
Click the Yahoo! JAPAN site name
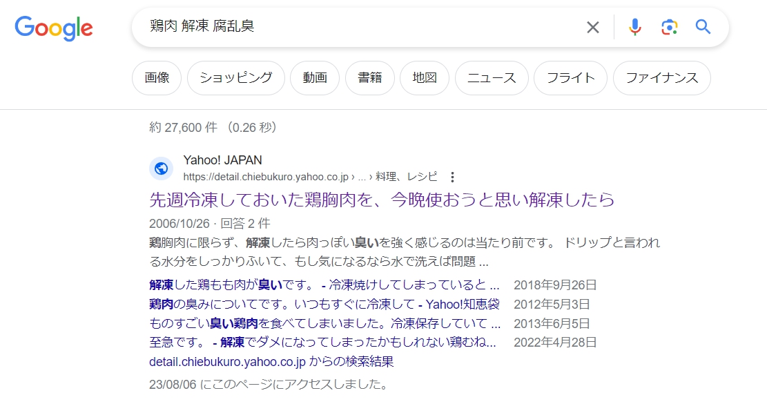(x=222, y=160)
